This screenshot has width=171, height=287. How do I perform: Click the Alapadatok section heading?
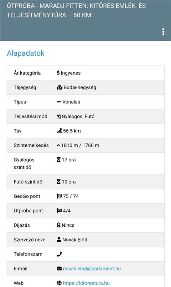click(26, 53)
